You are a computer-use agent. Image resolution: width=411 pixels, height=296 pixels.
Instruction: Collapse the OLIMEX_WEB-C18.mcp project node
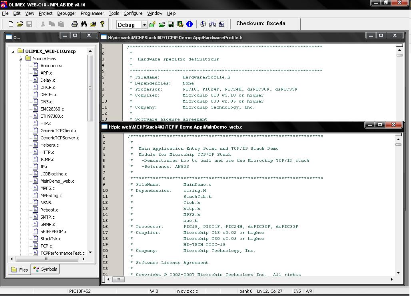13,51
